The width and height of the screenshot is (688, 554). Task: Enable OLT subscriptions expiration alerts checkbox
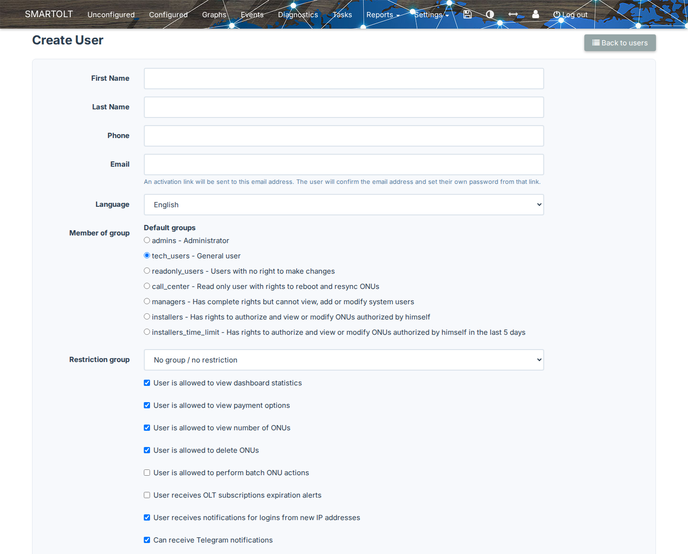[147, 495]
